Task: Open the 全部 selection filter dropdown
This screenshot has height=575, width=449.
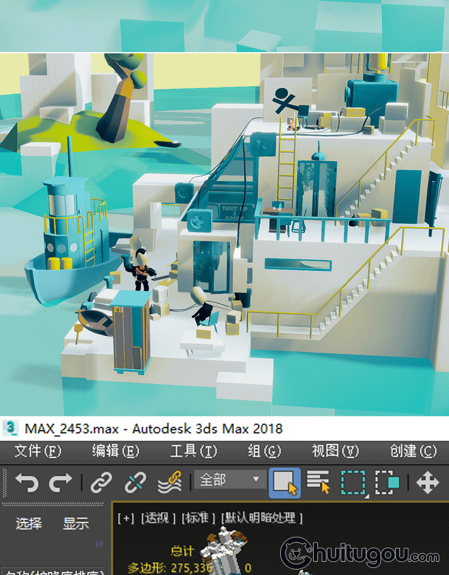Action: (x=230, y=479)
